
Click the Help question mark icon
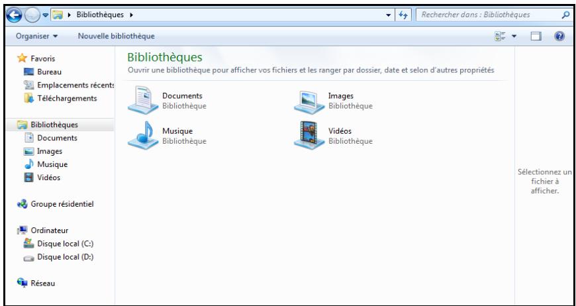tap(559, 36)
